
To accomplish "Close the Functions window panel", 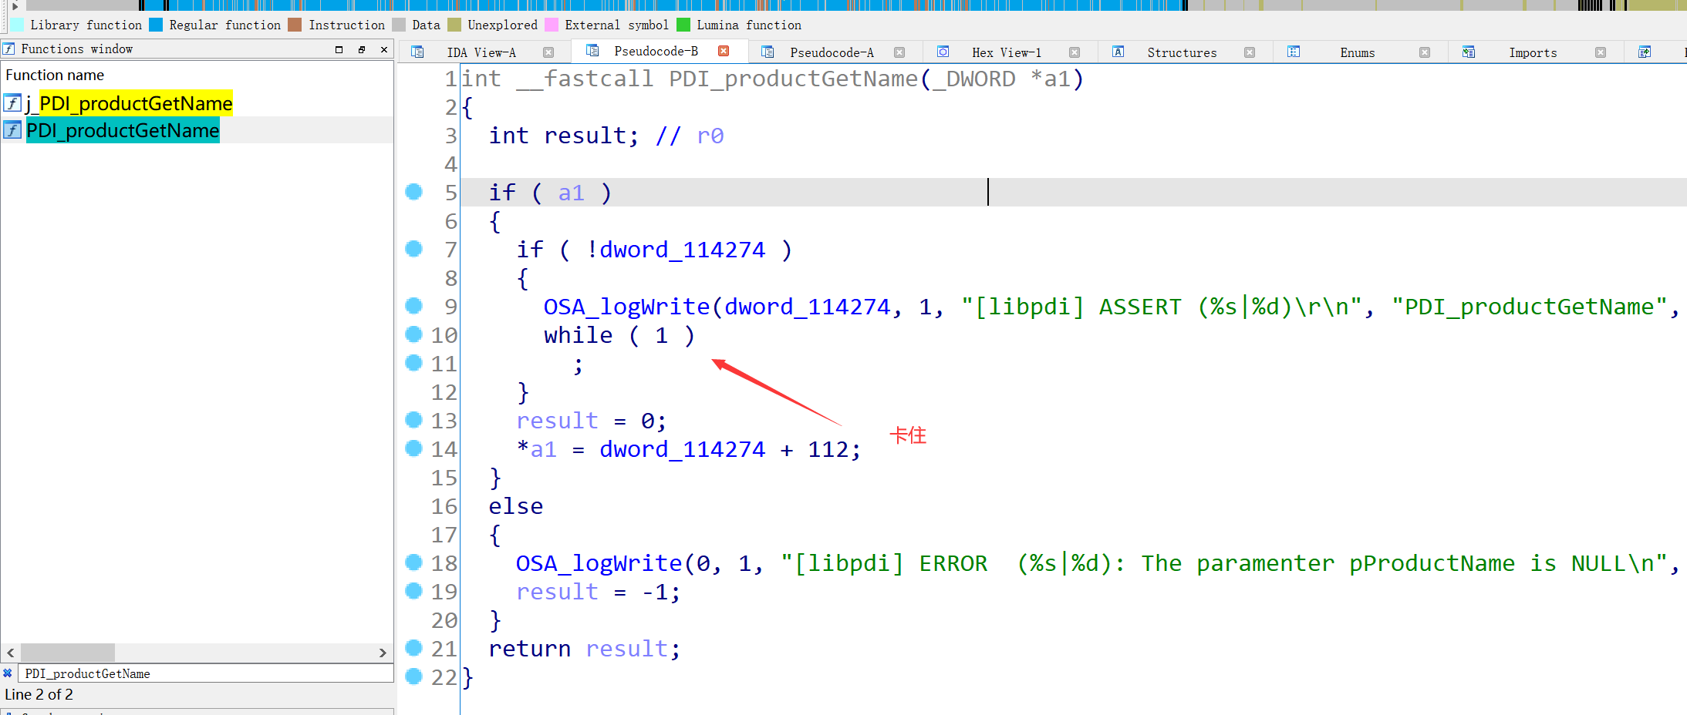I will coord(384,49).
